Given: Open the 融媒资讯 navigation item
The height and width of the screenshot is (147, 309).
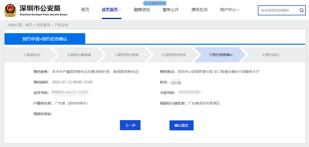Looking at the screenshot, I should coord(142,10).
